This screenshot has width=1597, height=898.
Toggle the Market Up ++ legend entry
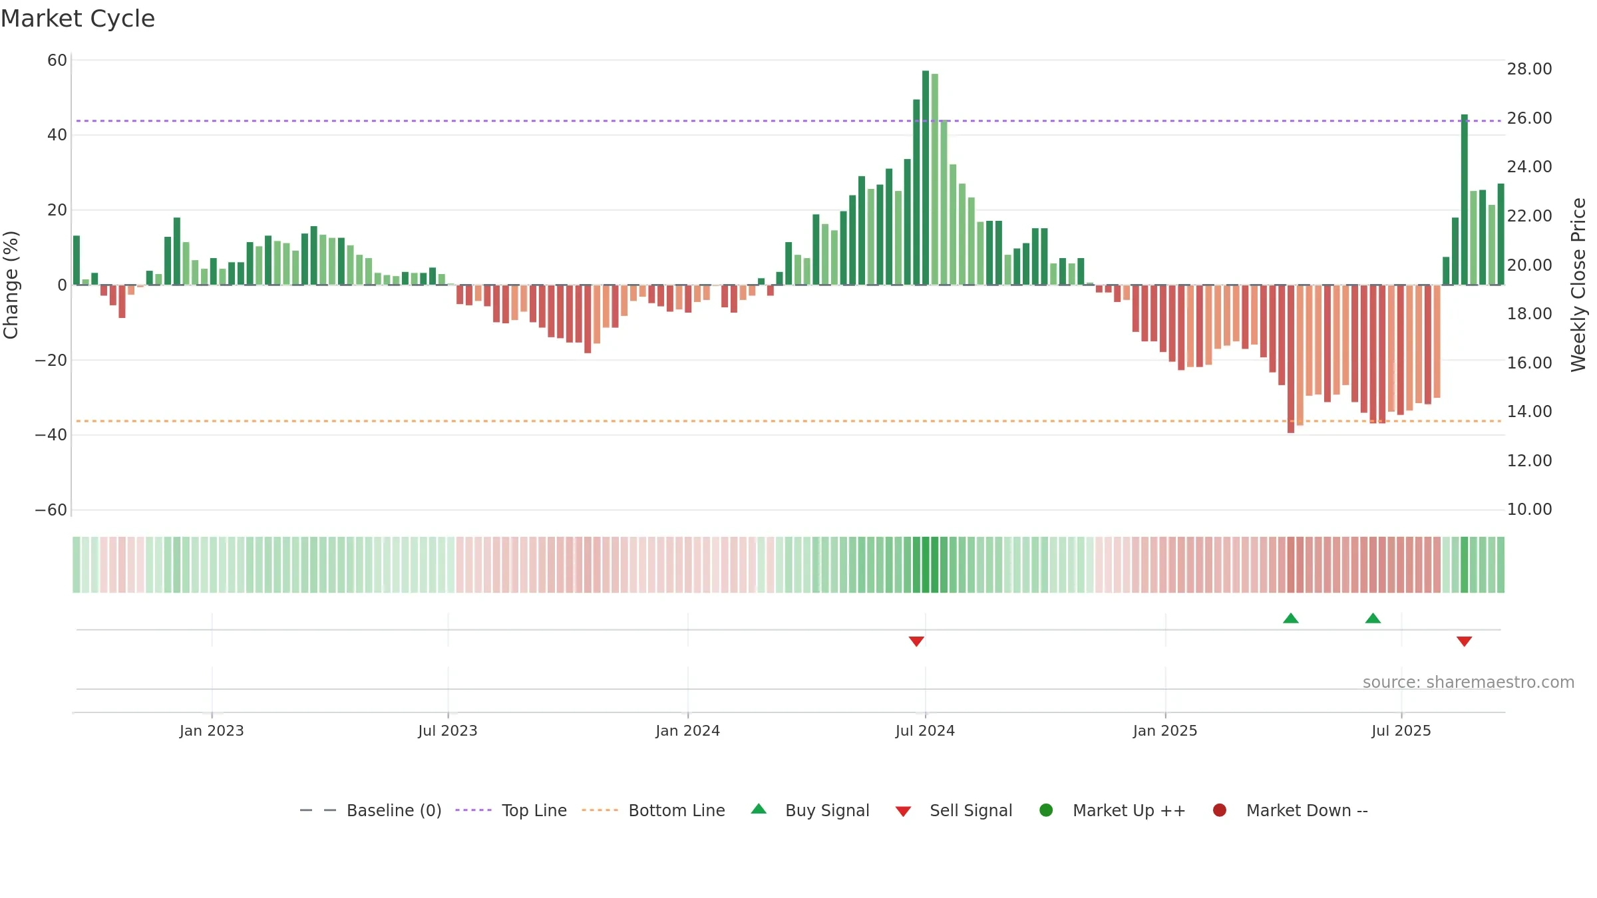(x=1112, y=810)
